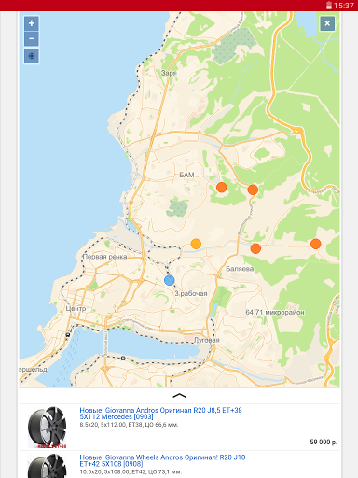Tap the orange marker nearest БАМ label
Image resolution: width=358 pixels, height=478 pixels.
[222, 188]
